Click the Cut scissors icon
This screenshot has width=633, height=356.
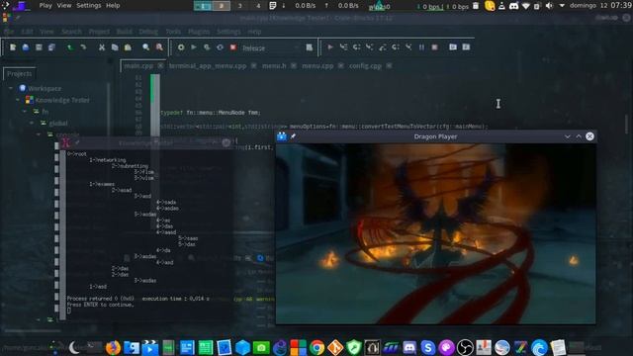(102, 47)
